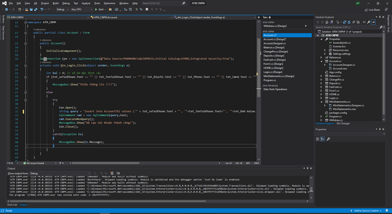Click the 4 references CodeLens link

point(40,30)
